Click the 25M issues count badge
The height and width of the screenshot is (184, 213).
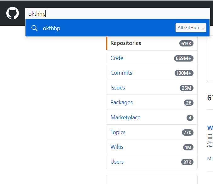point(187,88)
